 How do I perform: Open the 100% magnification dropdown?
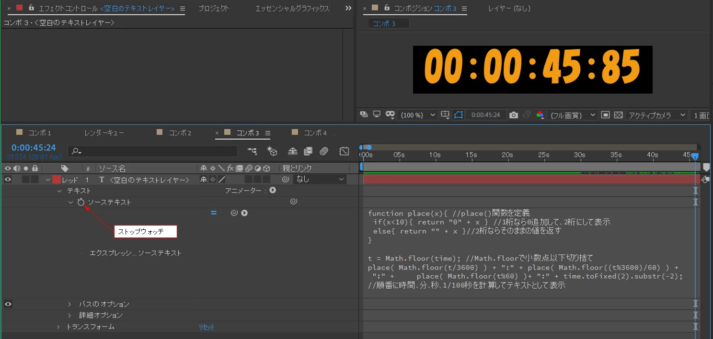[x=418, y=115]
